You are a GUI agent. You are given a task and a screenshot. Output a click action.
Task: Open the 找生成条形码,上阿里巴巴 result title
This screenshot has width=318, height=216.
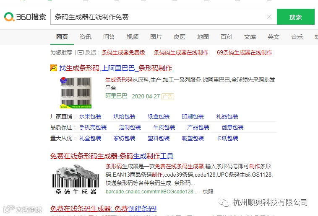(116, 68)
